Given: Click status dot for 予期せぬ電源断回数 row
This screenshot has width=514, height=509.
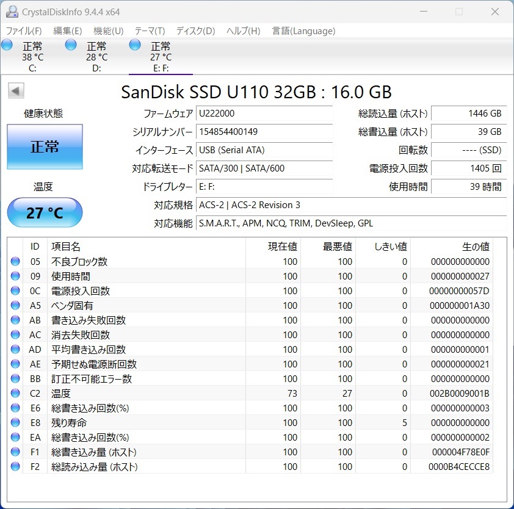Looking at the screenshot, I should point(15,364).
